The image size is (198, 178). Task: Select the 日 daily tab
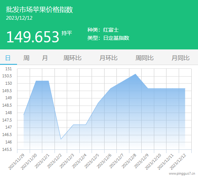8,58
